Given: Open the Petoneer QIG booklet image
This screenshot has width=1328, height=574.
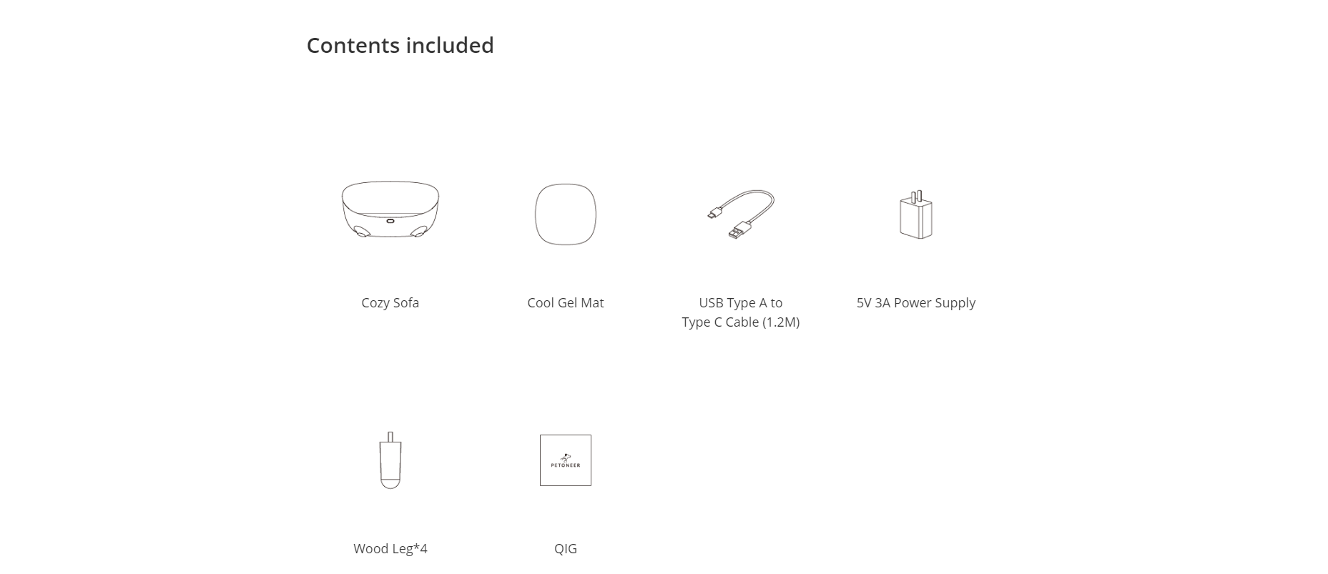Looking at the screenshot, I should pyautogui.click(x=565, y=460).
